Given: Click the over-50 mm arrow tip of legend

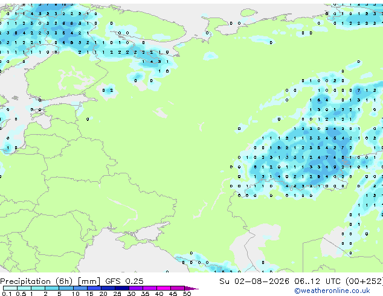Looking at the screenshot, I should (x=191, y=288).
